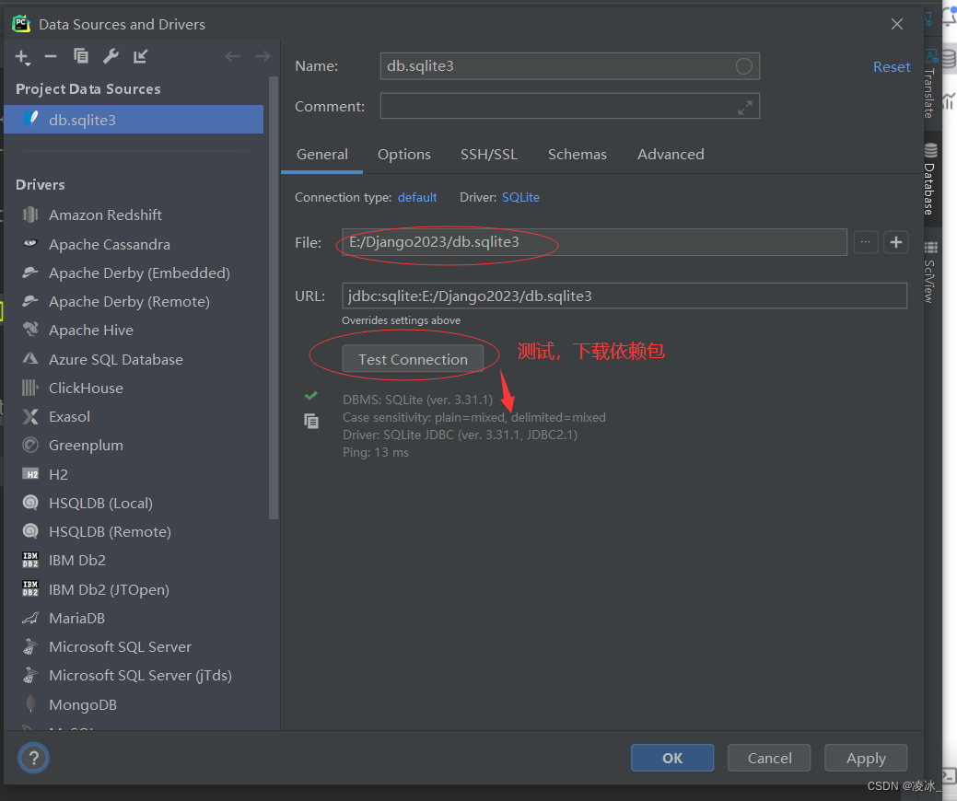Close the Data Sources and Drivers dialog
This screenshot has width=957, height=801.
(x=896, y=24)
